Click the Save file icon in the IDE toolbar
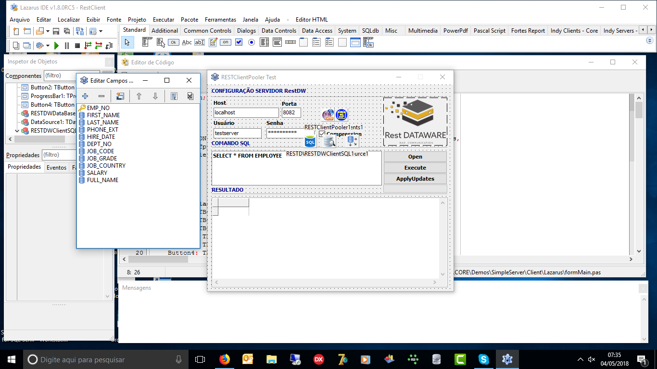Screen dimensions: 657x369 click(x=56, y=31)
